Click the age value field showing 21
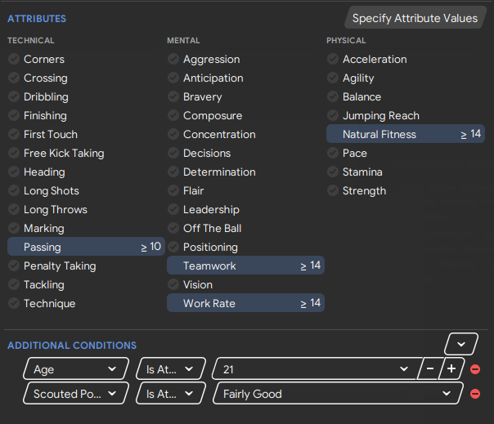The image size is (494, 424). click(317, 368)
